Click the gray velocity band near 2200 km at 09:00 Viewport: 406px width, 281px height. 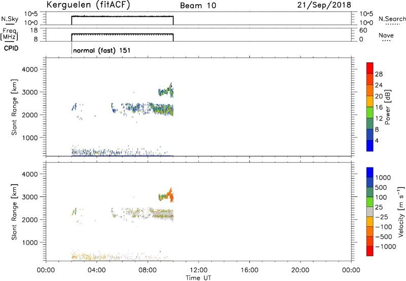tap(162, 214)
